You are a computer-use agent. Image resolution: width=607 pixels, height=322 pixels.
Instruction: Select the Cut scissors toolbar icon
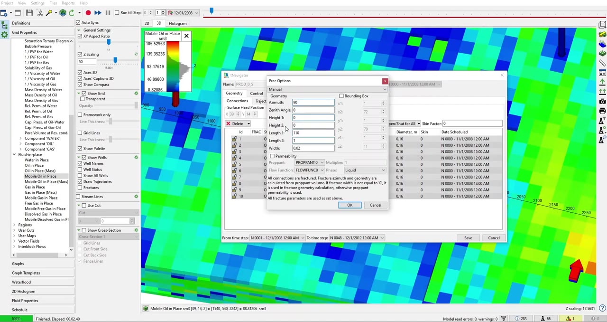click(x=40, y=12)
